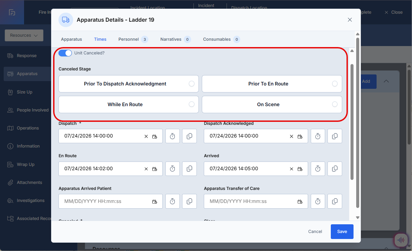The width and height of the screenshot is (412, 251).
Task: Open calendar for Apparatus Transfer of Care
Action: (300, 202)
